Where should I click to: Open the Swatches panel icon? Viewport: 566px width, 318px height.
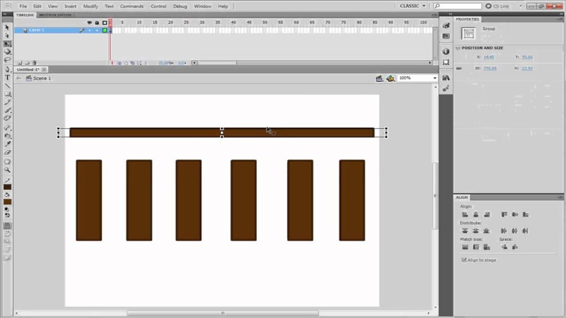click(446, 36)
